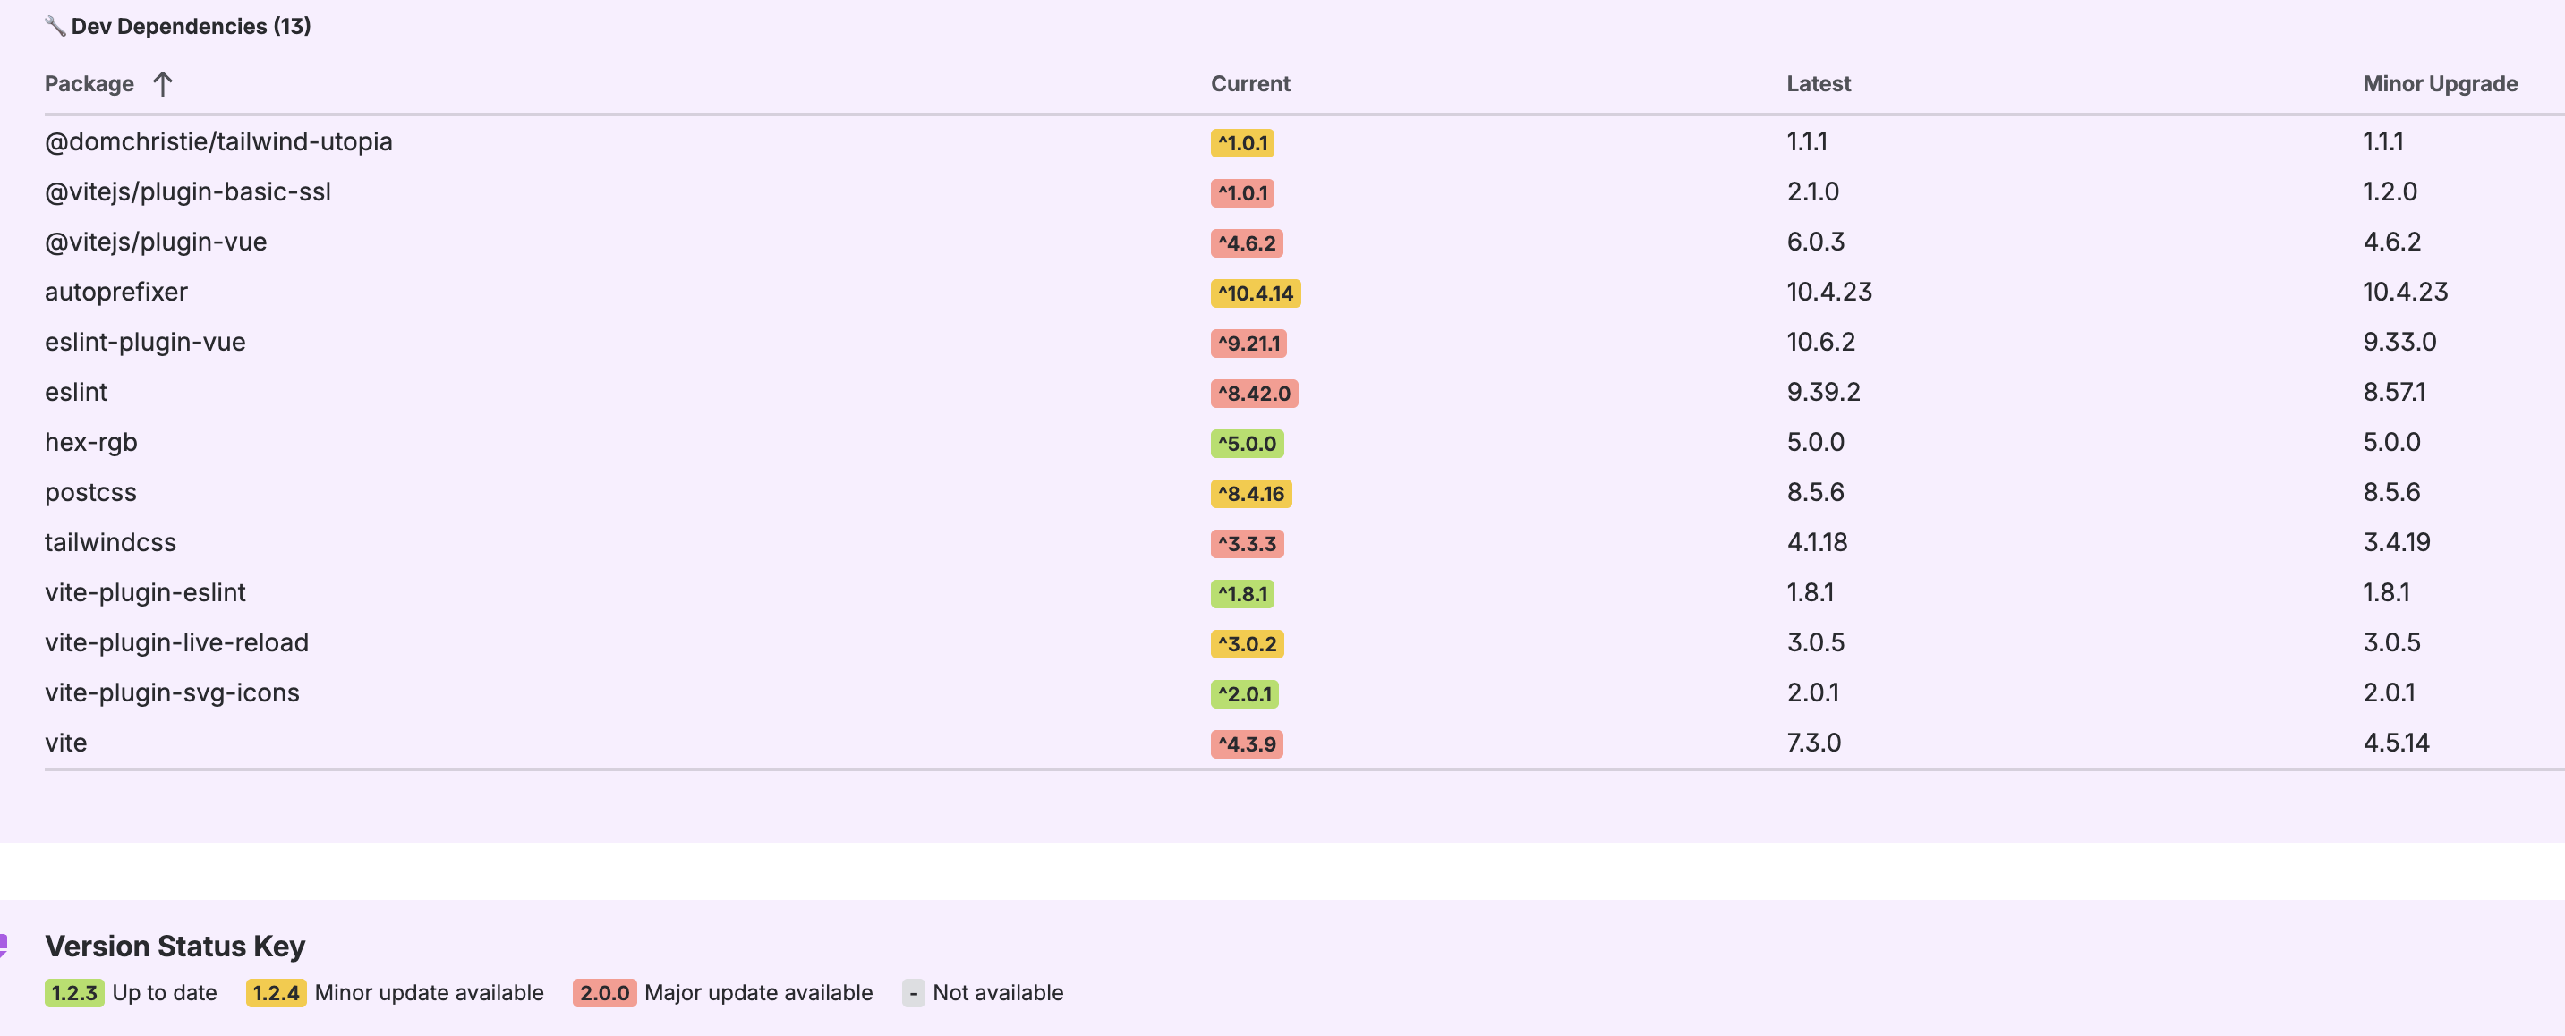Sort by the Current column header
Screen dimensions: 2565x1036
(x=1249, y=83)
